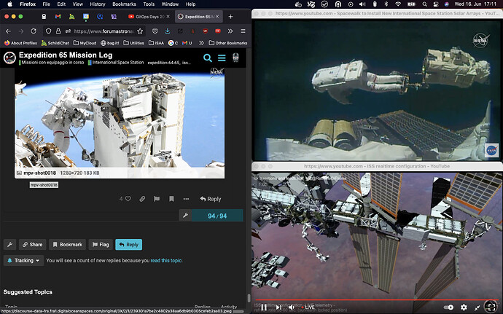Pause the ISS realtime configuration video
Viewport: 503px width, 314px height.
tap(264, 307)
